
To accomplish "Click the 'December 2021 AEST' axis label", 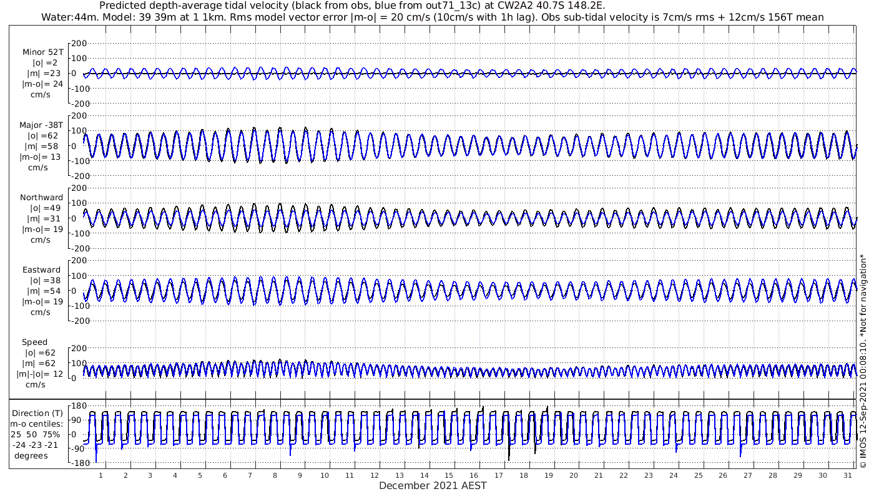I will point(433,485).
